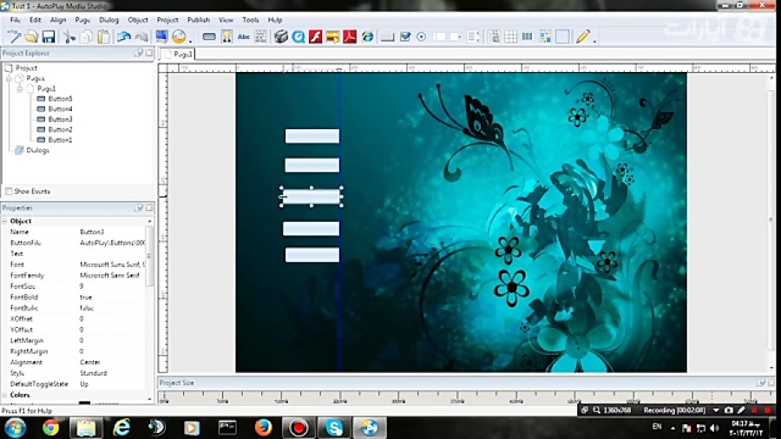This screenshot has height=439, width=781.
Task: Insert a new Button object from toolbar
Action: pos(208,36)
